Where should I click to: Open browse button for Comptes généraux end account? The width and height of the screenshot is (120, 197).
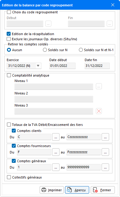click(105, 167)
